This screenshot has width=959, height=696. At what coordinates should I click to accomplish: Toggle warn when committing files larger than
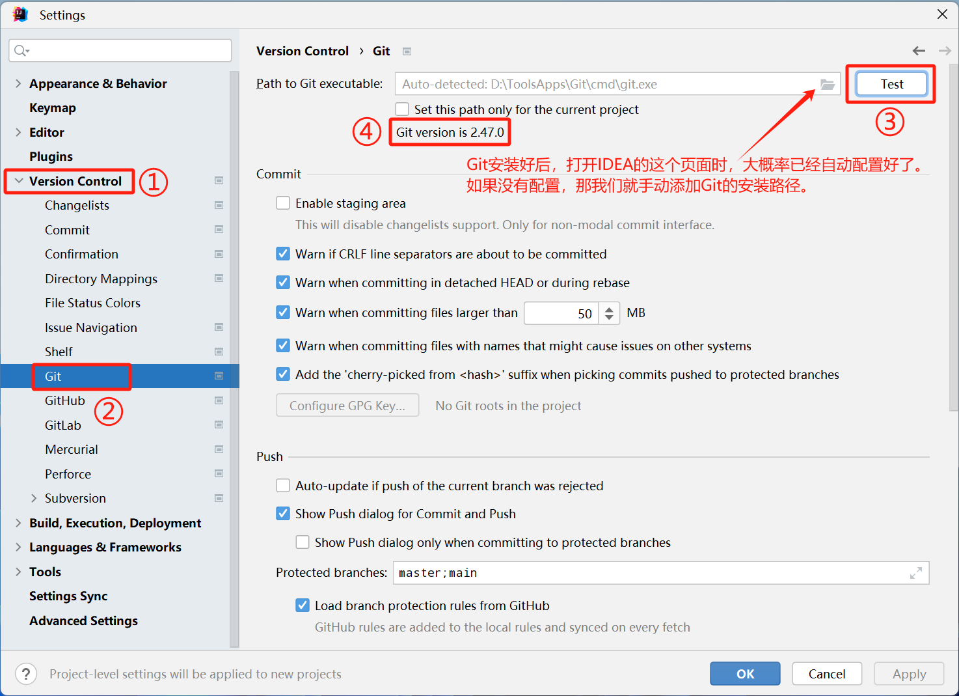(283, 313)
